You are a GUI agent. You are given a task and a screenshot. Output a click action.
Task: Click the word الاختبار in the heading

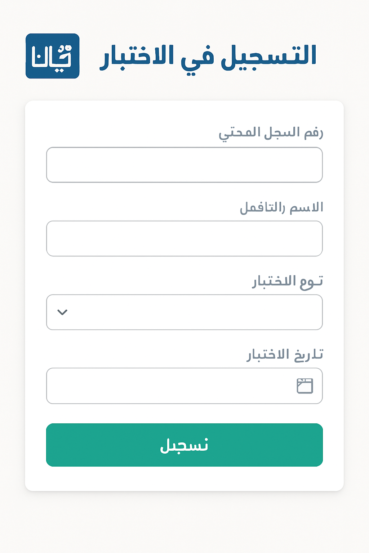137,57
